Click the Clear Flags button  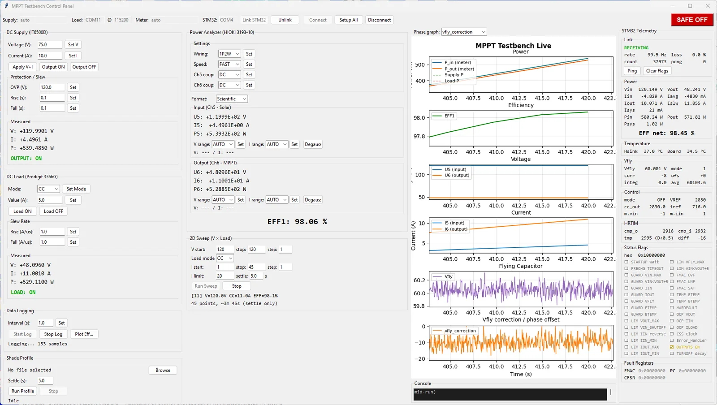click(x=657, y=71)
